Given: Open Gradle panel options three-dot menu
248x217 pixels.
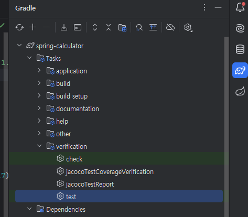Looking at the screenshot, I should point(204,7).
